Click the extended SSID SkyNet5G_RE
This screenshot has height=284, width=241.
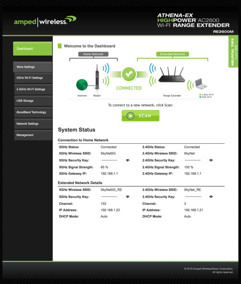click(x=111, y=190)
